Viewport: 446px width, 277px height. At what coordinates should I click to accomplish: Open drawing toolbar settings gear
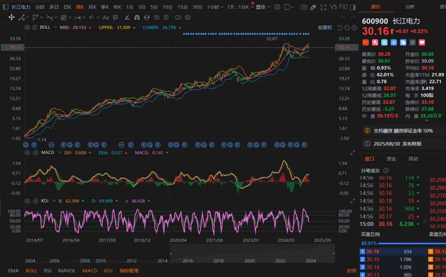click(188, 18)
